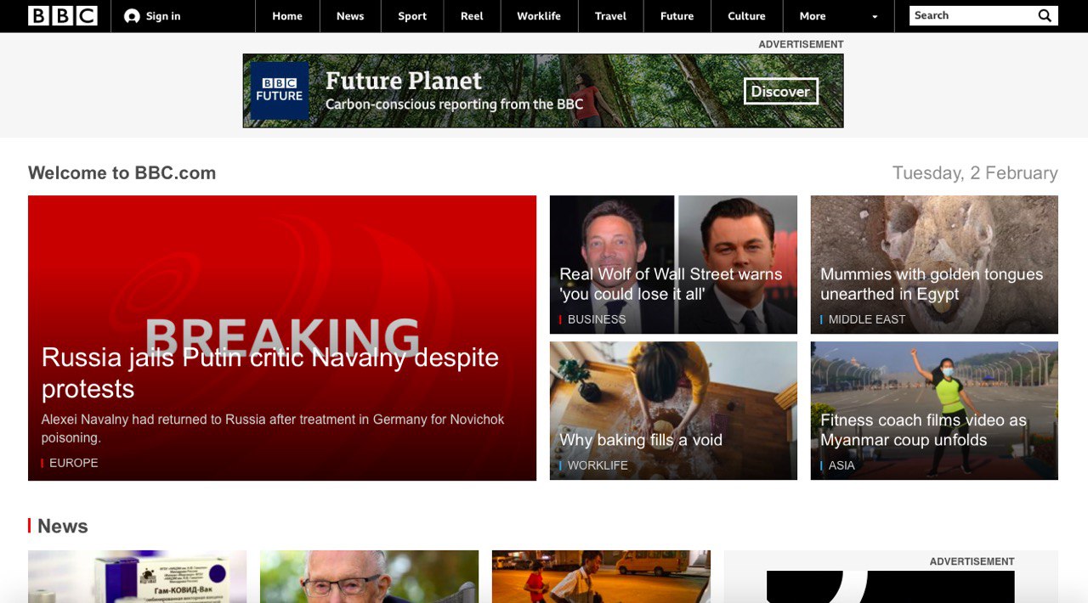Open the Home navigation tab
Viewport: 1088px width, 603px height.
(x=287, y=16)
